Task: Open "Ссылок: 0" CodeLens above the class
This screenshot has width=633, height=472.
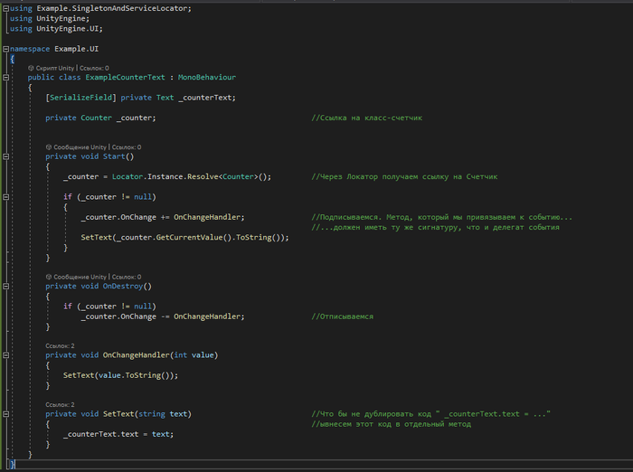Action: tap(94, 68)
